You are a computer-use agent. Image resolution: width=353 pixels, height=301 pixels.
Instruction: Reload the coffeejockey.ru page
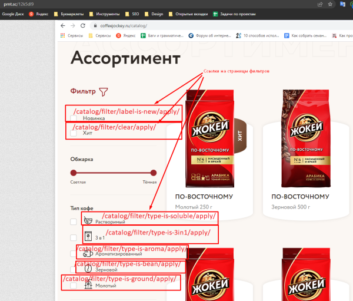83,26
